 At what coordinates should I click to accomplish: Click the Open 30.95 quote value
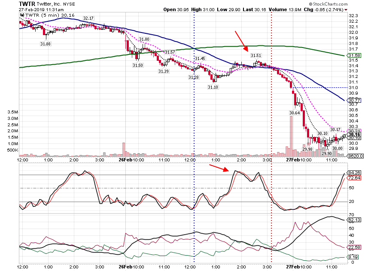click(x=176, y=9)
